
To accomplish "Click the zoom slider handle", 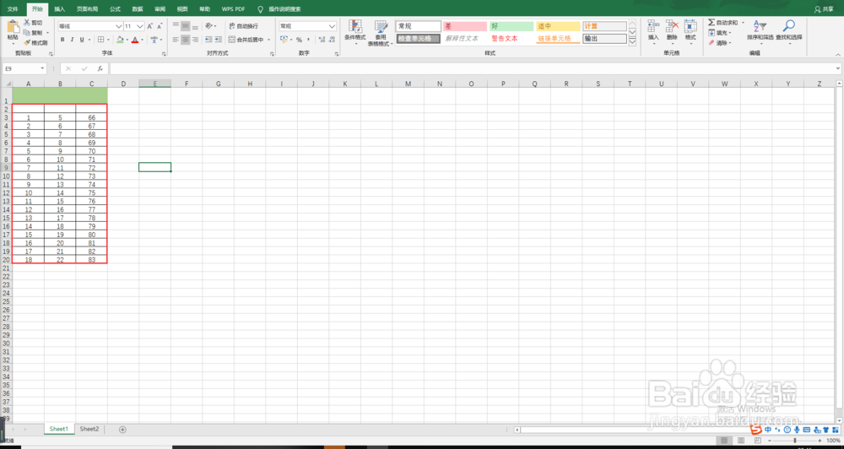I will [x=795, y=441].
